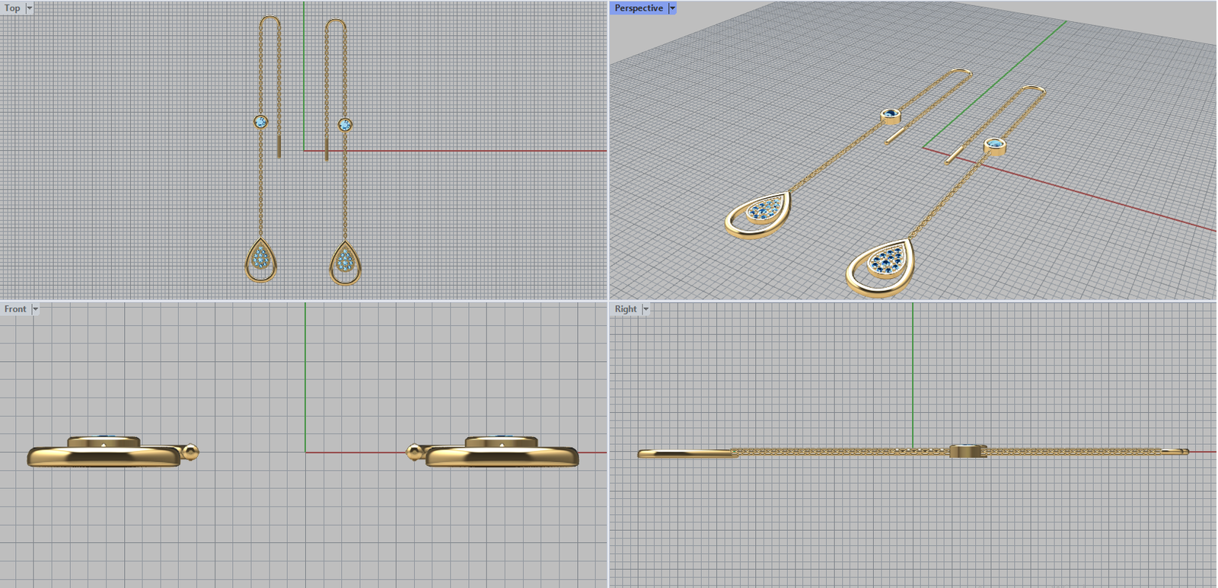Open the Top viewport dropdown menu arrow
The height and width of the screenshot is (588, 1218).
[30, 8]
